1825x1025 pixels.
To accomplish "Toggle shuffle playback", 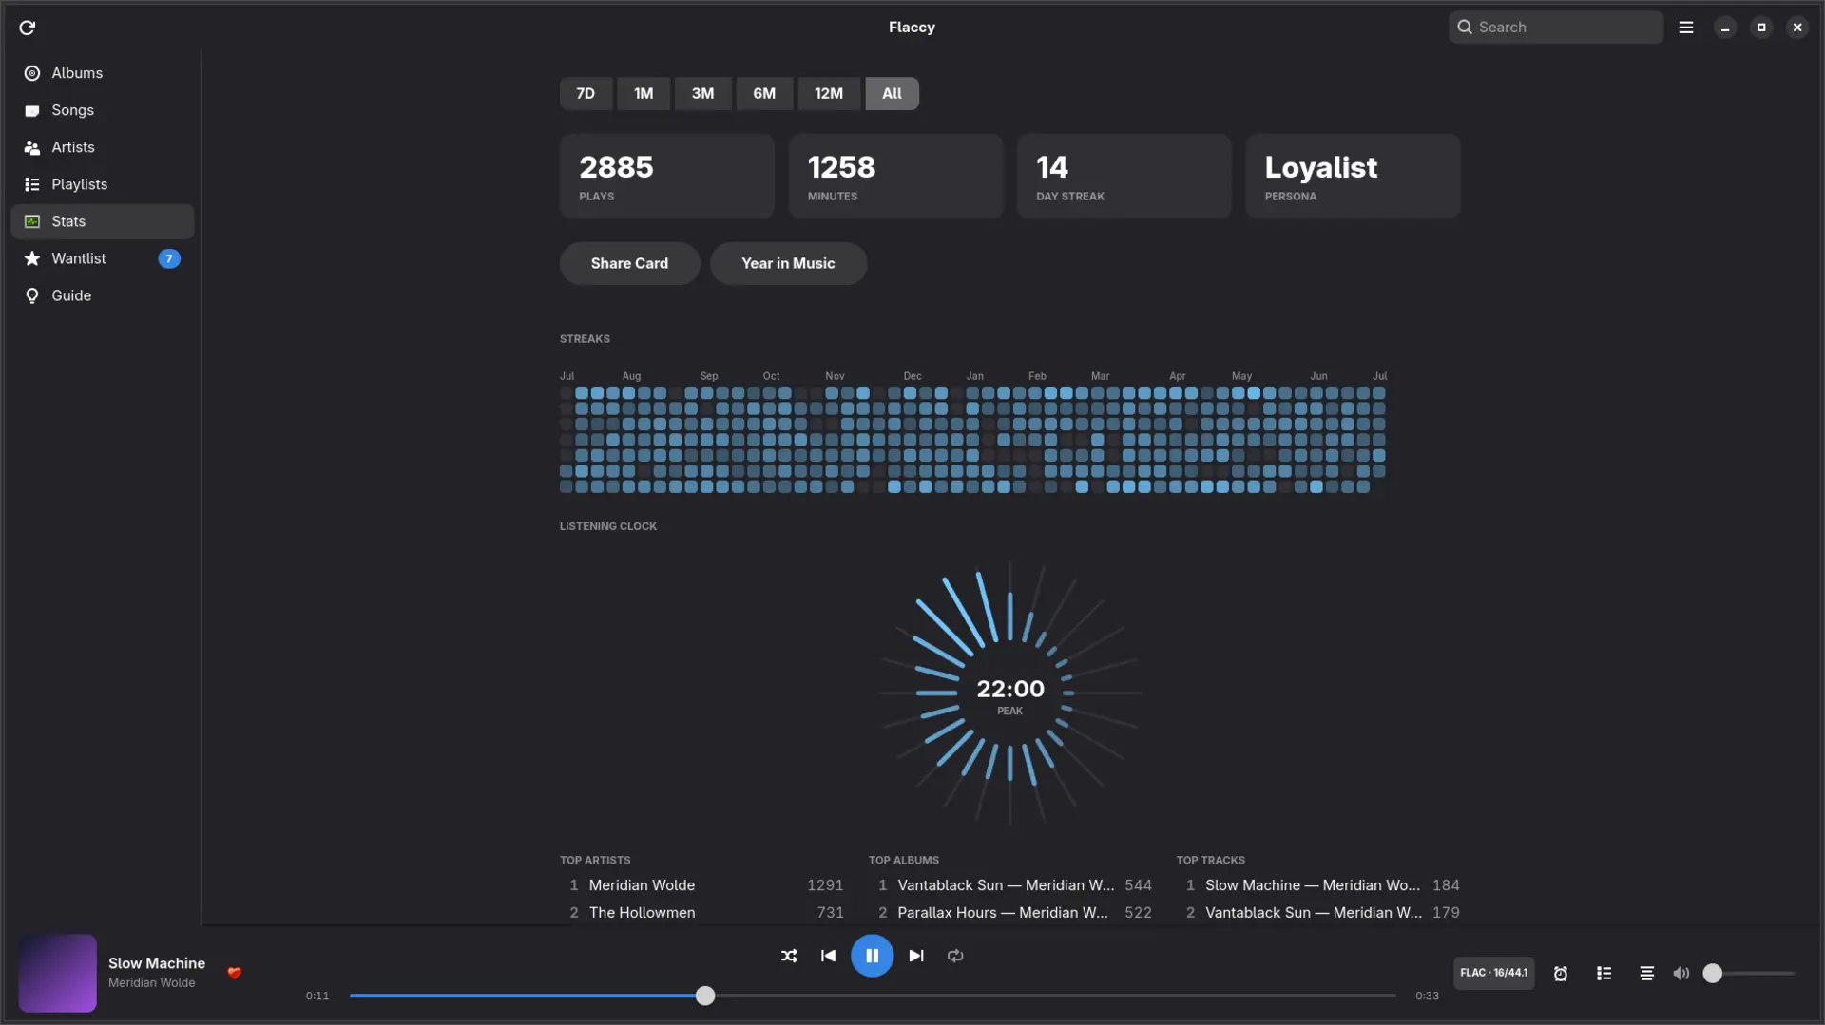I will pyautogui.click(x=789, y=956).
